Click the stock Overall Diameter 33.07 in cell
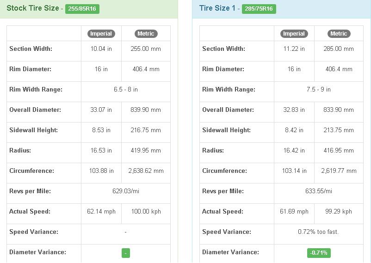 tap(101, 110)
